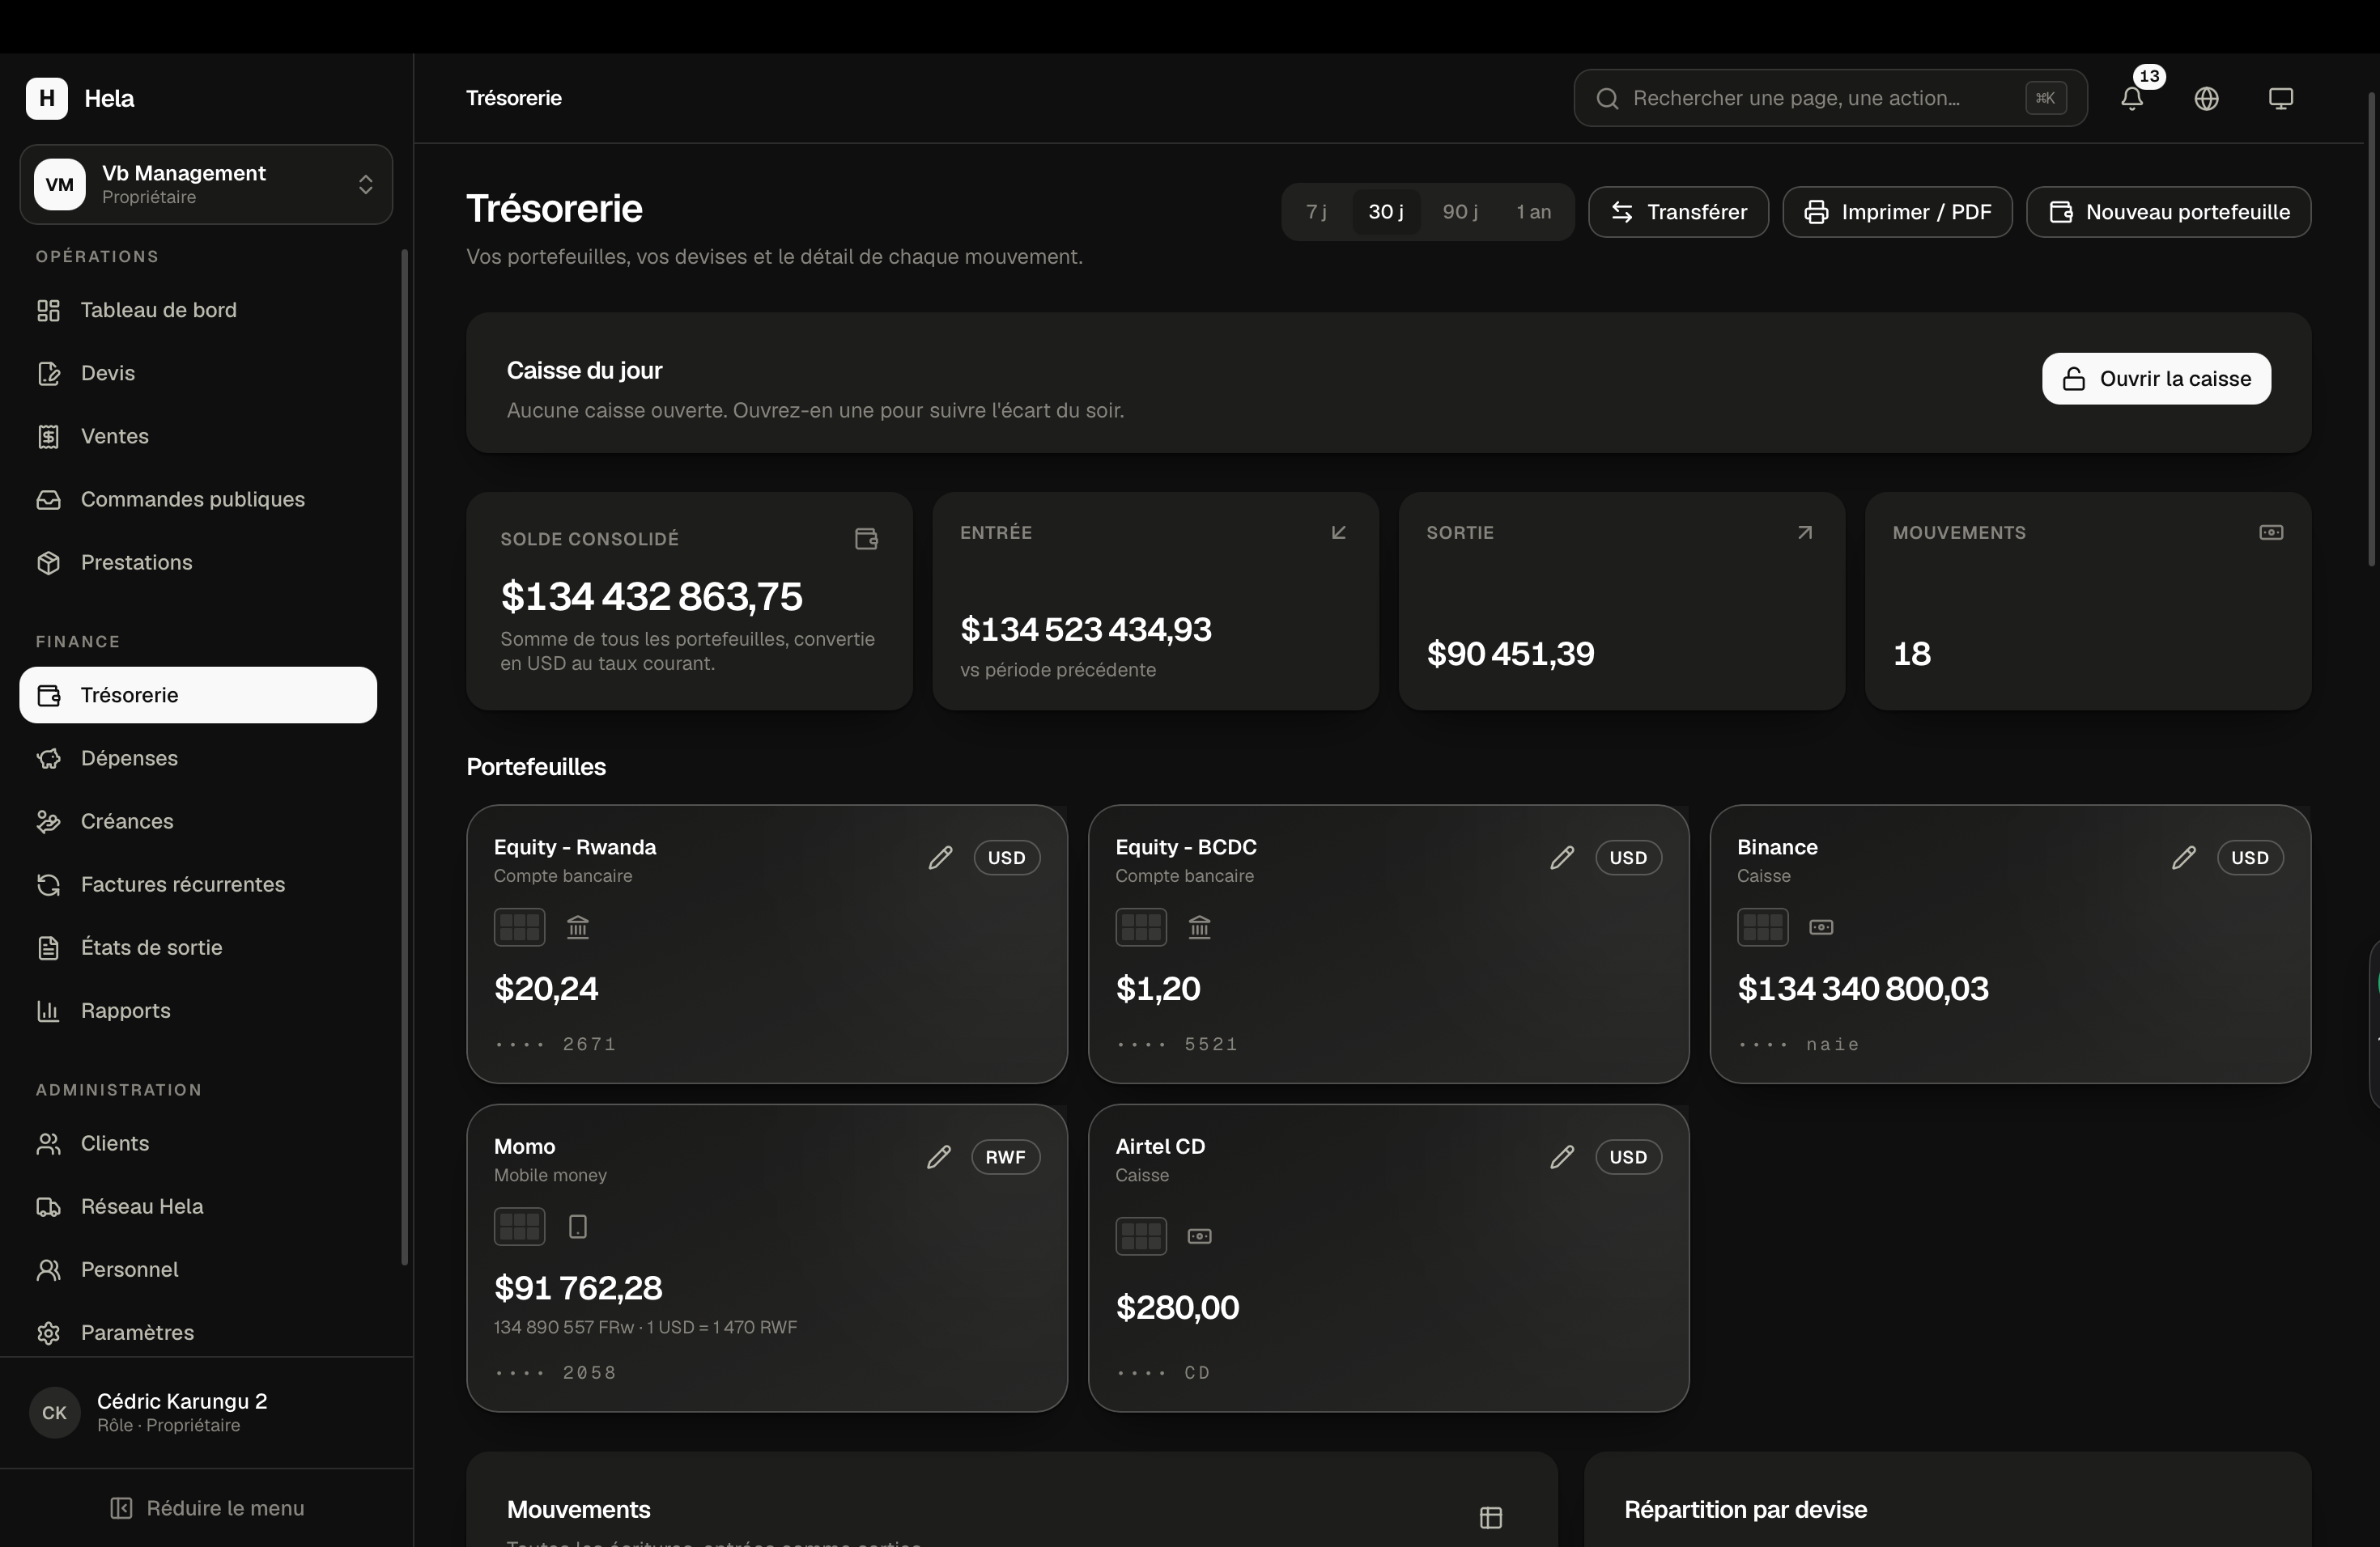Click the Nouveau portefeuille button
The image size is (2380, 1547).
pyautogui.click(x=2168, y=212)
